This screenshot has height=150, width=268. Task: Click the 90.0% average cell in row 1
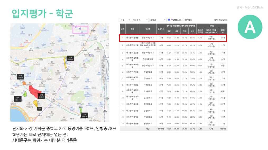point(169,38)
